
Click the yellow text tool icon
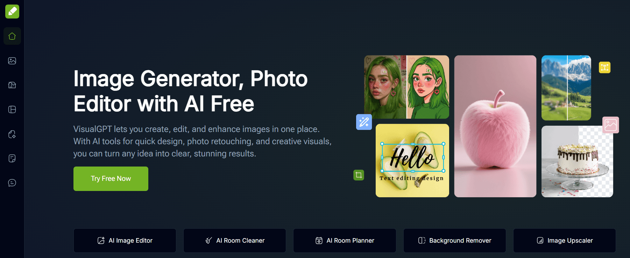pyautogui.click(x=604, y=67)
